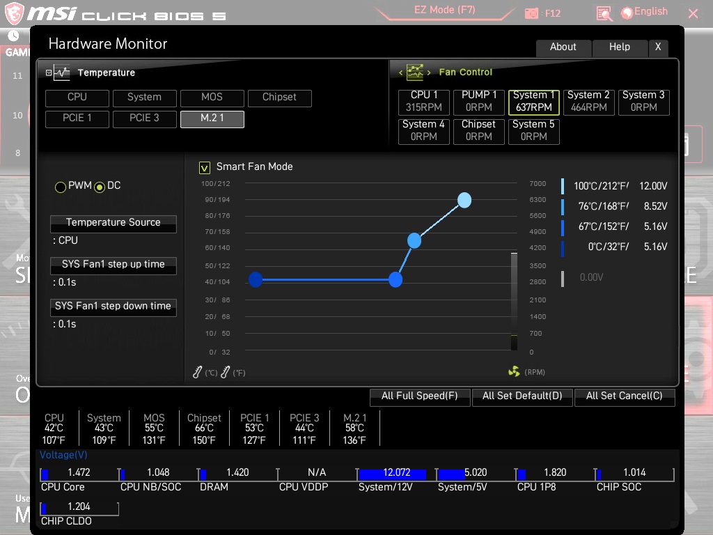The image size is (713, 535).
Task: Click the Help button
Action: (620, 47)
